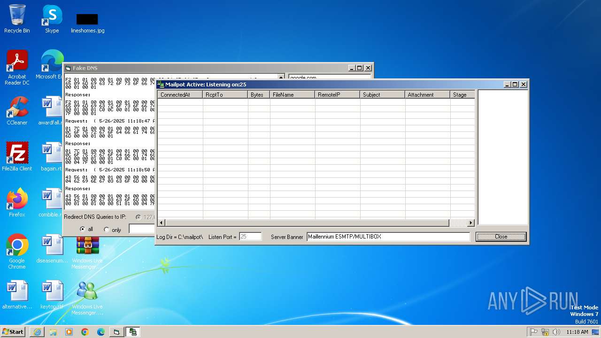Open CCleaner desktop shortcut
Image resolution: width=601 pixels, height=338 pixels.
pos(17,111)
